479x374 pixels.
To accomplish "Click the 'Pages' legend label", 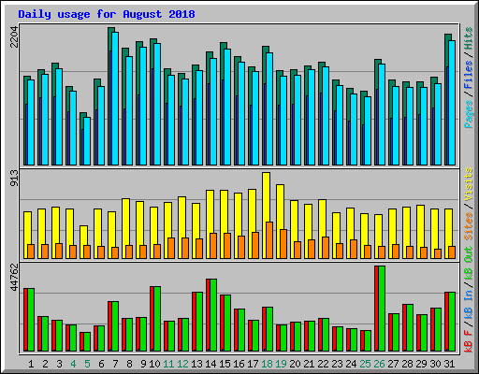I will 468,114.
